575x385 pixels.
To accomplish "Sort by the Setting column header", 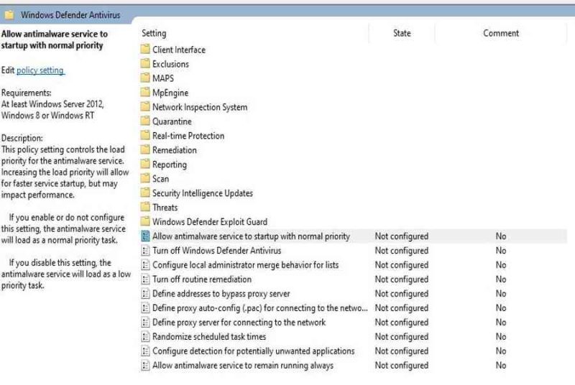I will click(x=154, y=33).
